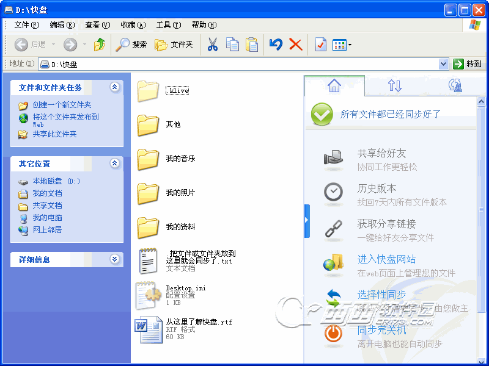Click the Cut scissors icon
The height and width of the screenshot is (366, 489).
tap(213, 45)
